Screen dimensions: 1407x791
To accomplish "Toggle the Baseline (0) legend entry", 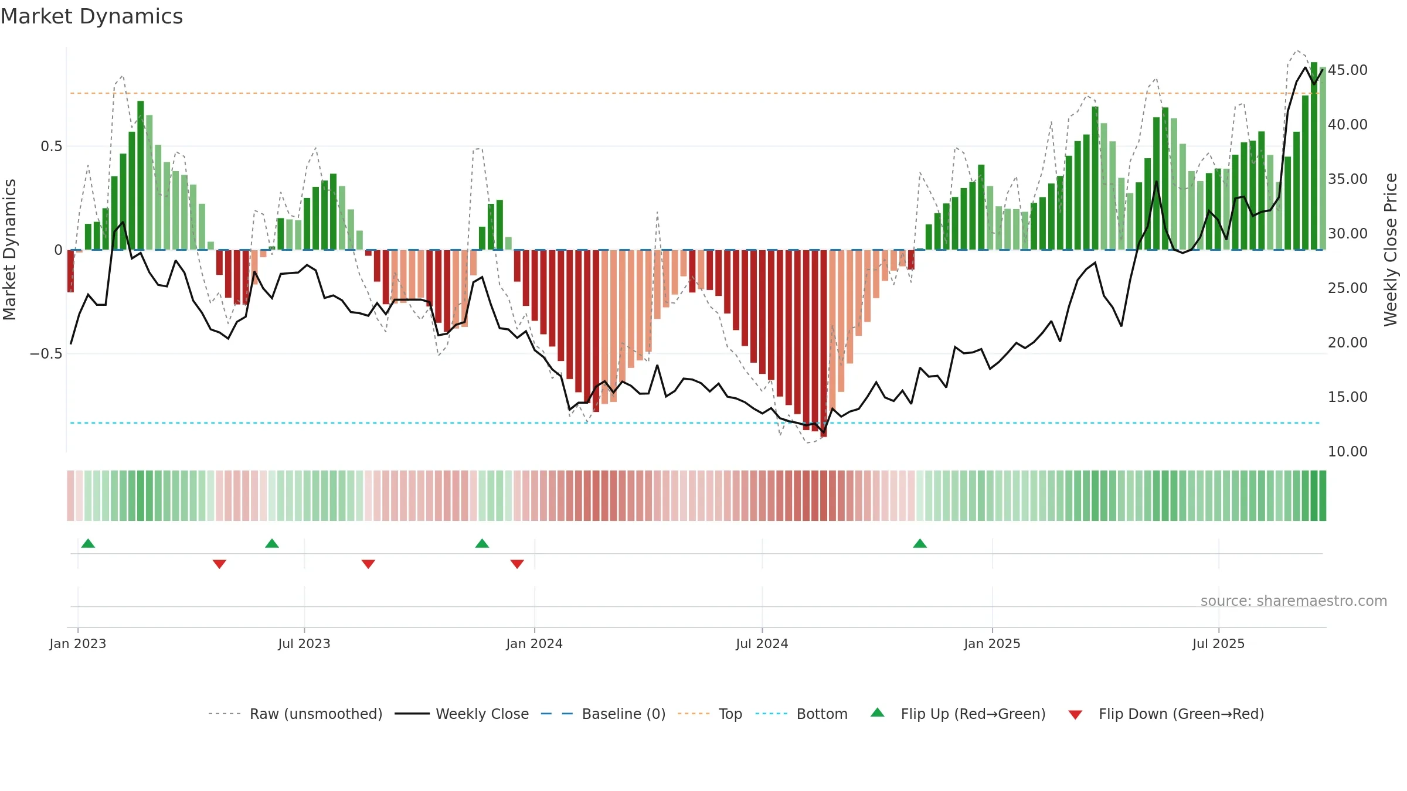I will pos(603,714).
